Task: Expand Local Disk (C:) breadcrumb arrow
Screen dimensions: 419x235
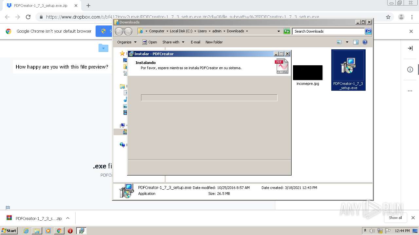Action: (x=195, y=31)
